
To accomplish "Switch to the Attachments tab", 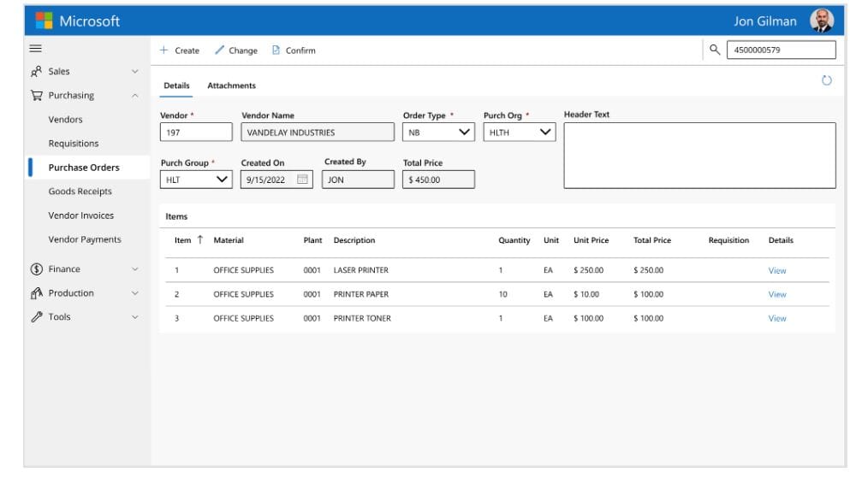I will point(231,86).
